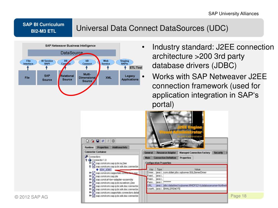Viewport: 278px width, 208px height.
Task: Expand the sap.com/com.sap.ip.bi.ra.j2ee node
Action: click(x=90, y=163)
